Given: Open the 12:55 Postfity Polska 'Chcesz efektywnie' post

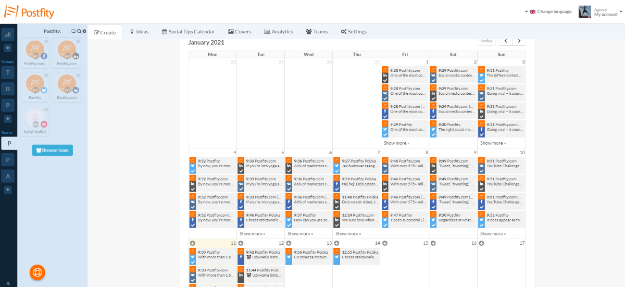Looking at the screenshot, I should click(357, 257).
